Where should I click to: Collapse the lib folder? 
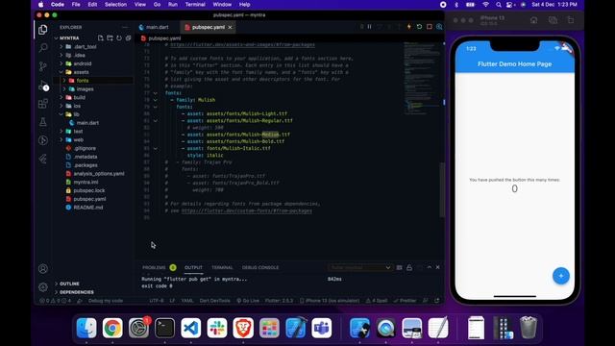[x=61, y=114]
